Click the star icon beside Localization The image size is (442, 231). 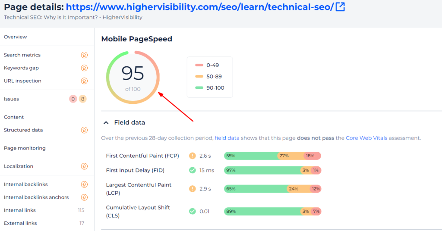(x=84, y=166)
